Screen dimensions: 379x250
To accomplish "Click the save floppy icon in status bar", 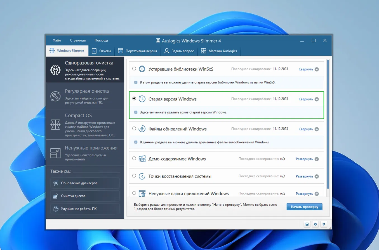I will [307, 224].
